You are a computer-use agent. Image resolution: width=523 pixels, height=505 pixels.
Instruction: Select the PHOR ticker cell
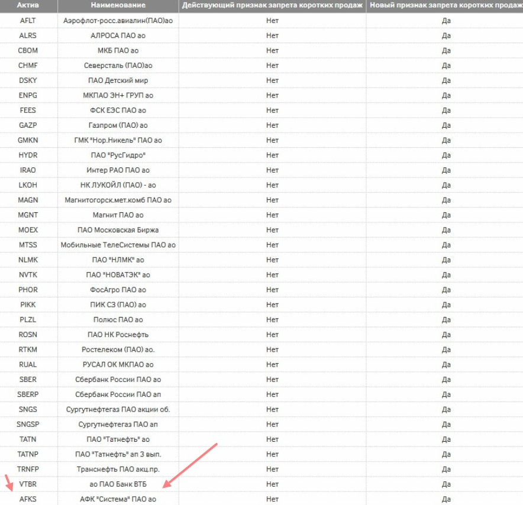(28, 290)
